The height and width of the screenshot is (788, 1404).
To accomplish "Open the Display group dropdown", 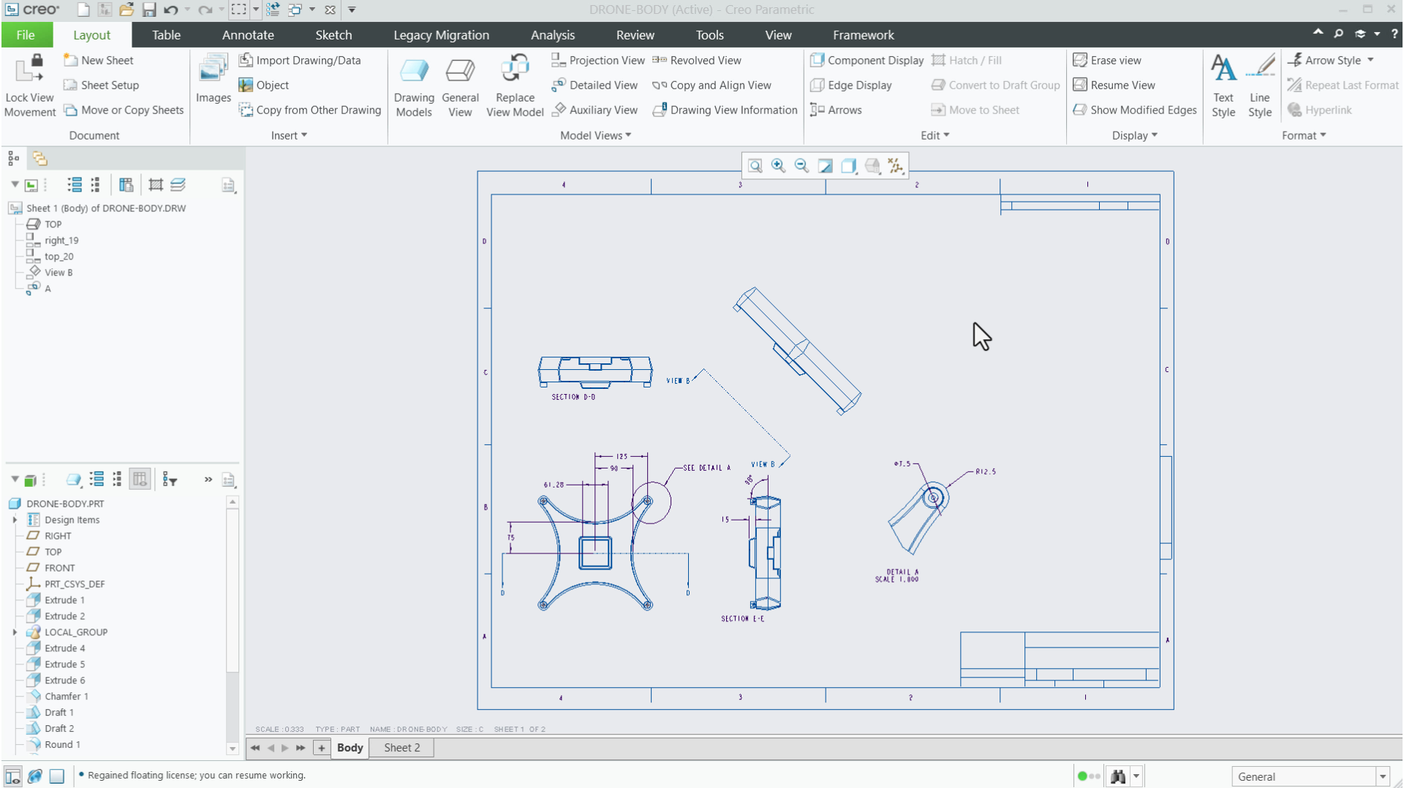I will click(x=1134, y=135).
